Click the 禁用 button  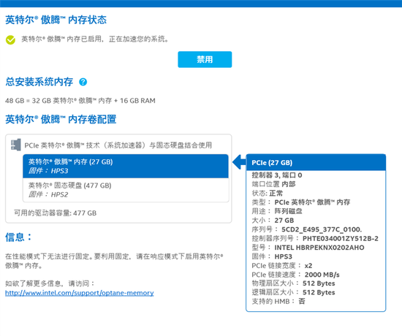(x=205, y=59)
